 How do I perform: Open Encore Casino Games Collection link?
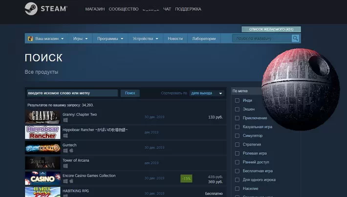89,175
